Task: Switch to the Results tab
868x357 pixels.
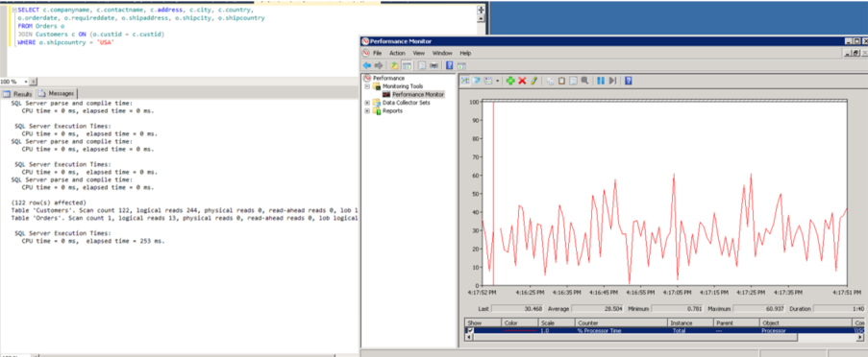Action: 18,94
